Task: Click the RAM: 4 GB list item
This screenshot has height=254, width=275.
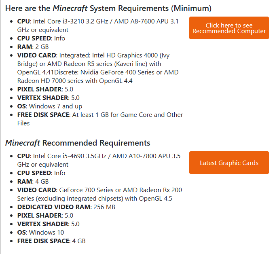Action: point(33,182)
